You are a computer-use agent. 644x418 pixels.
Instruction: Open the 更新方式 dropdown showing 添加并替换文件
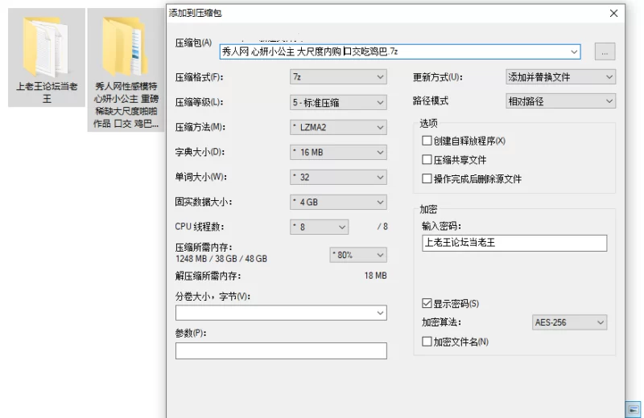tap(560, 77)
